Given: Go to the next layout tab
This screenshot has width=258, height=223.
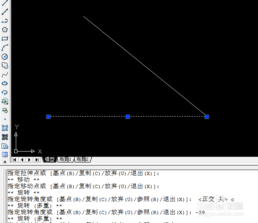Looking at the screenshot, I should (x=29, y=160).
